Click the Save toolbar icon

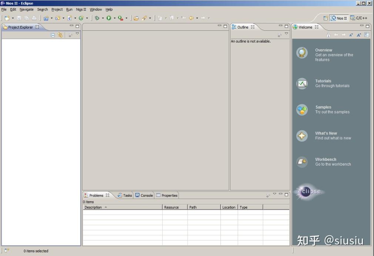(x=19, y=18)
